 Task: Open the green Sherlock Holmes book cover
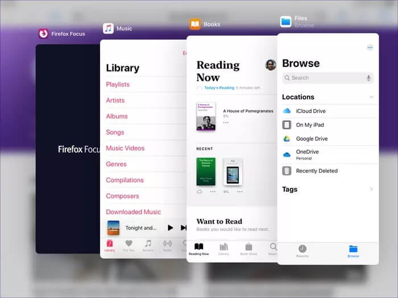pyautogui.click(x=206, y=171)
